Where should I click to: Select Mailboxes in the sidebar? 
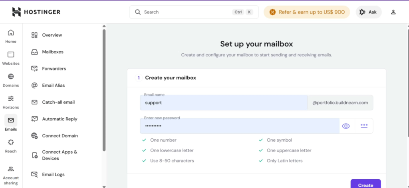point(52,52)
